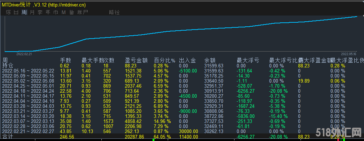Click profit value 4858.42
Viewport: 364px width, 141px height.
click(133, 121)
